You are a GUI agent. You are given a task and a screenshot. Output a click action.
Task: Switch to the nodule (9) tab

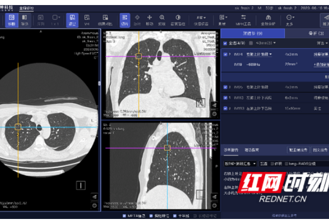click(253, 34)
